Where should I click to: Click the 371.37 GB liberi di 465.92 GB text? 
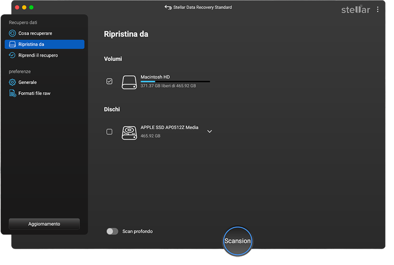[x=168, y=86]
